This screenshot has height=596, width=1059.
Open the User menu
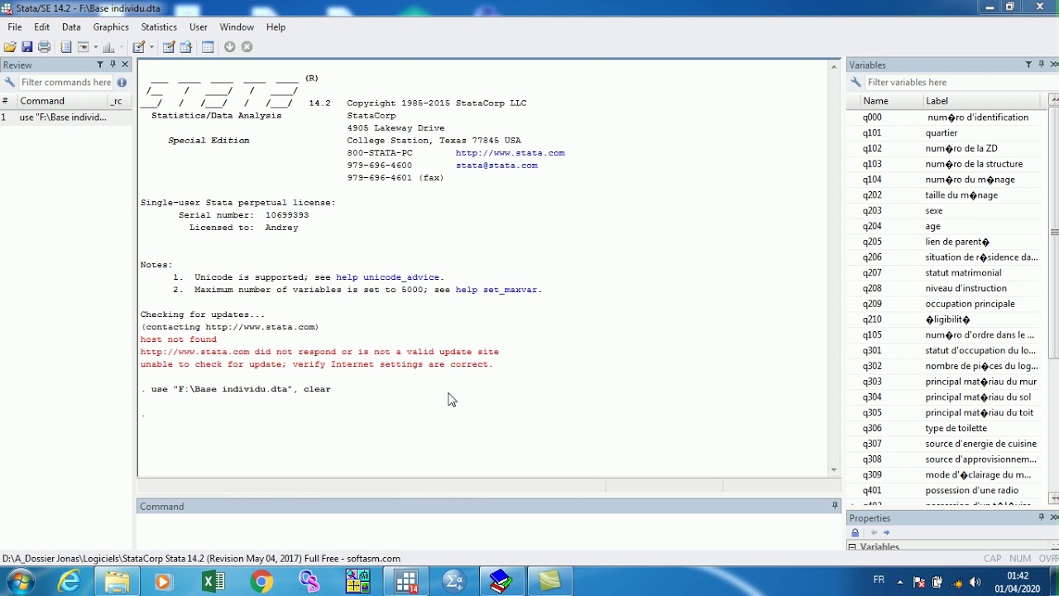[x=199, y=27]
